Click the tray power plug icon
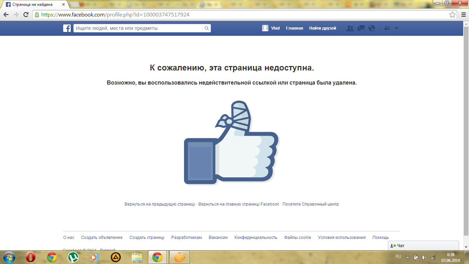469x264 pixels. coord(416,257)
